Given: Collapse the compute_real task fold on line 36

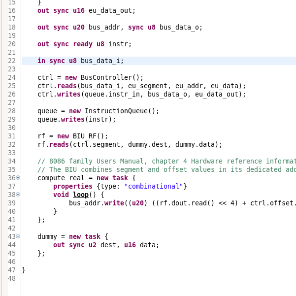Looking at the screenshot, I should point(18,178).
